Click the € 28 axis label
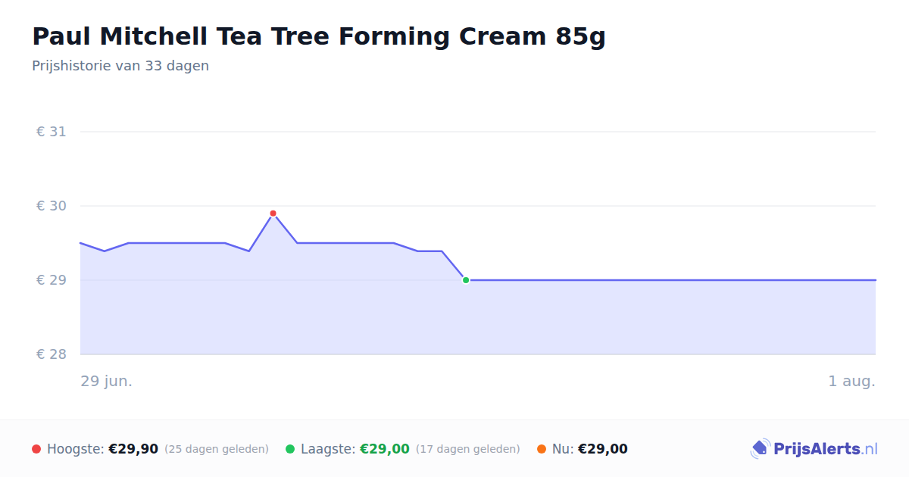 [x=52, y=354]
